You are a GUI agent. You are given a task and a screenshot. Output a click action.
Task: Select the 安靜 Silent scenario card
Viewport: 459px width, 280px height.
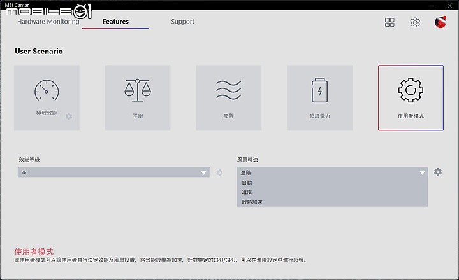click(x=229, y=97)
